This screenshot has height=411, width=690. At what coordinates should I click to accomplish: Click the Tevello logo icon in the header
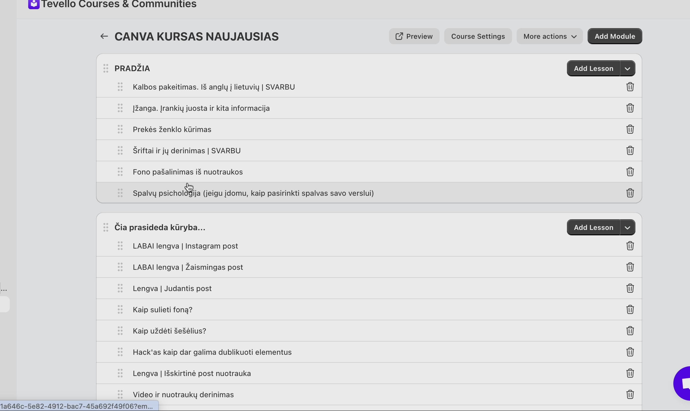pyautogui.click(x=33, y=4)
